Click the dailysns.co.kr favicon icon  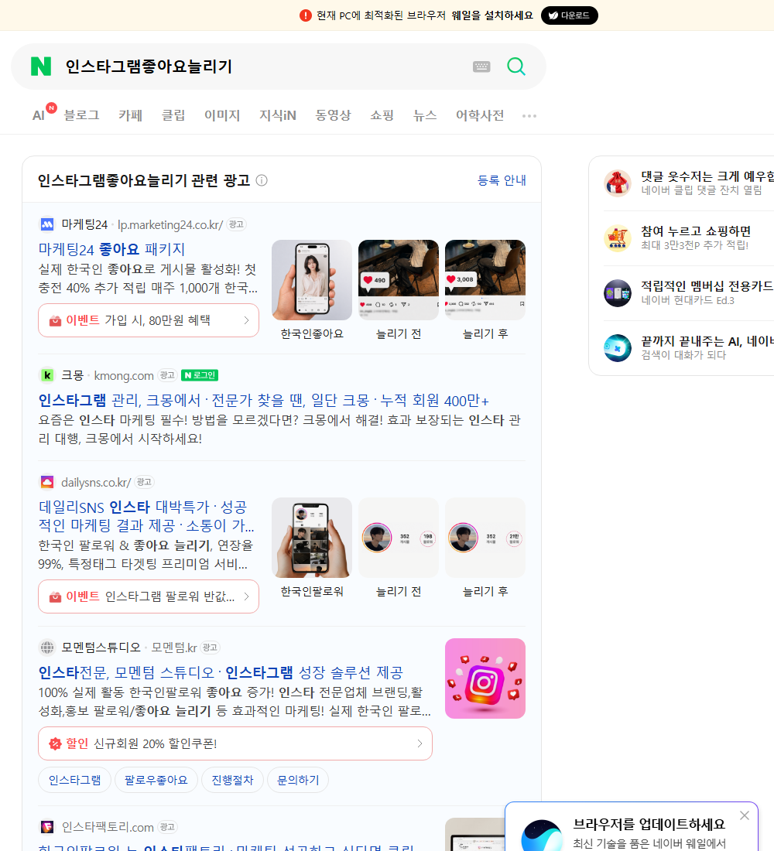(47, 482)
